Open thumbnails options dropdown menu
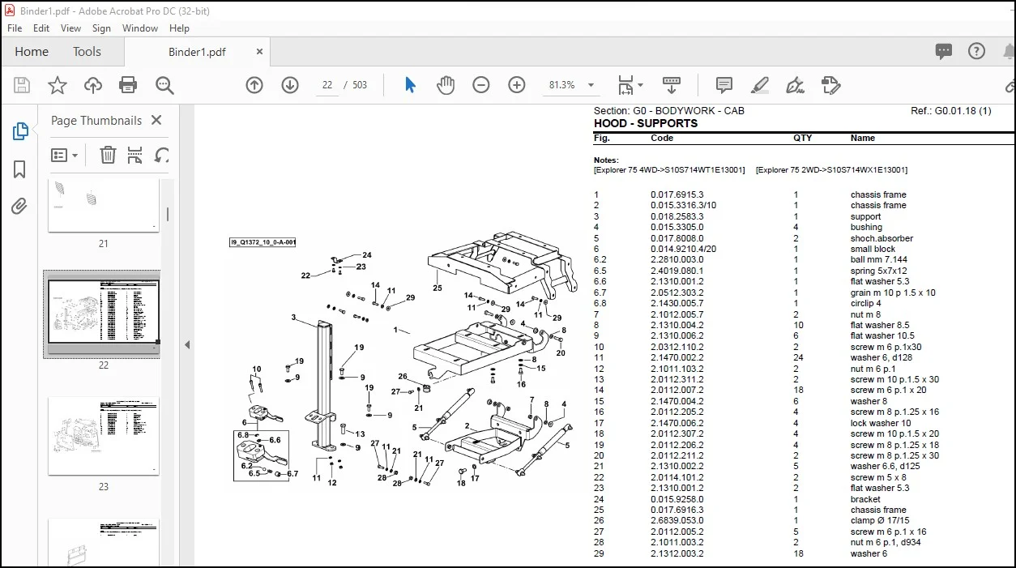This screenshot has width=1016, height=568. (x=65, y=155)
